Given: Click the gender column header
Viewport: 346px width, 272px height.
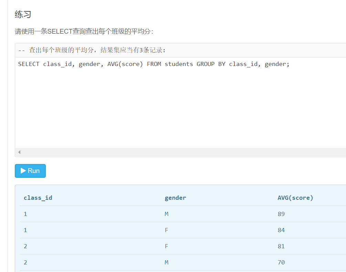Looking at the screenshot, I should pyautogui.click(x=175, y=198).
